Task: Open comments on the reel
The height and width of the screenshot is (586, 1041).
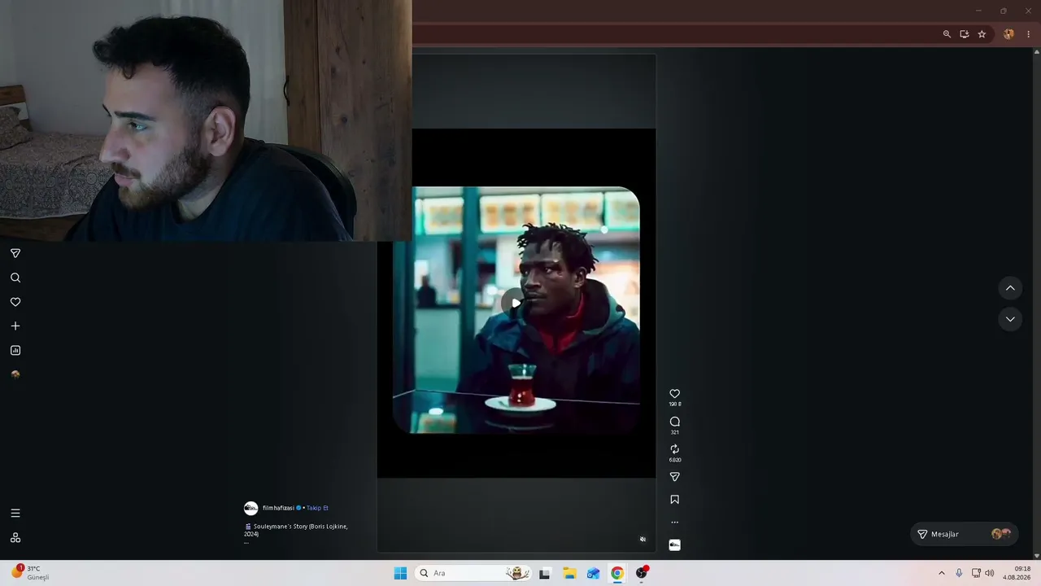Action: [674, 422]
